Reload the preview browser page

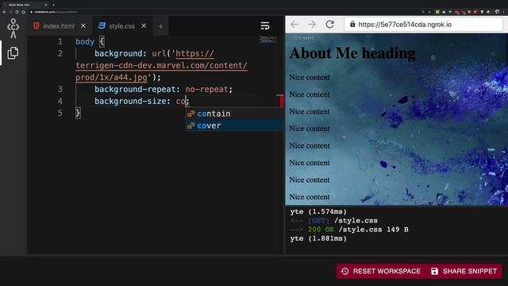[x=330, y=25]
